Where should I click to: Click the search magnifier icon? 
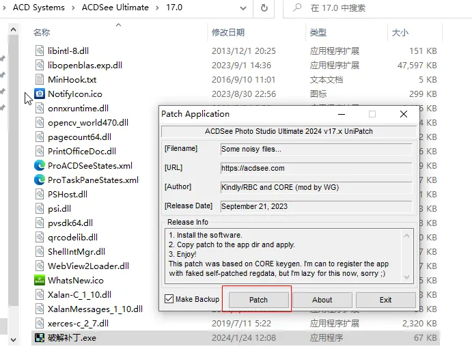click(297, 8)
